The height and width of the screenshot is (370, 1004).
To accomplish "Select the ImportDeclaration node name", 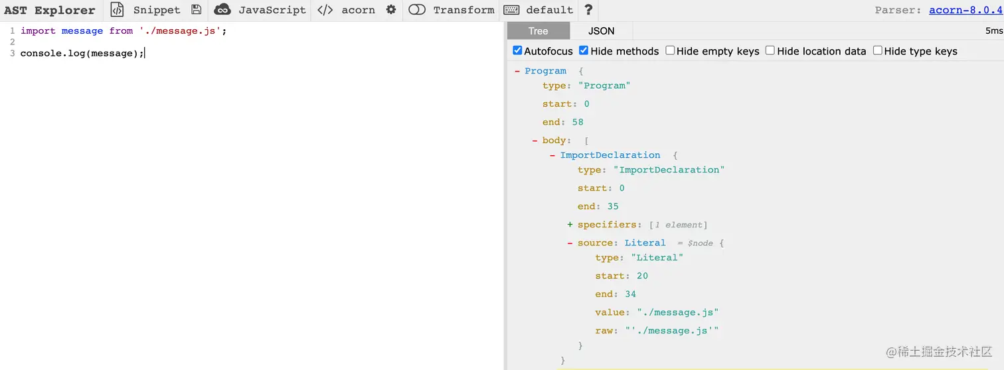I will pos(610,155).
